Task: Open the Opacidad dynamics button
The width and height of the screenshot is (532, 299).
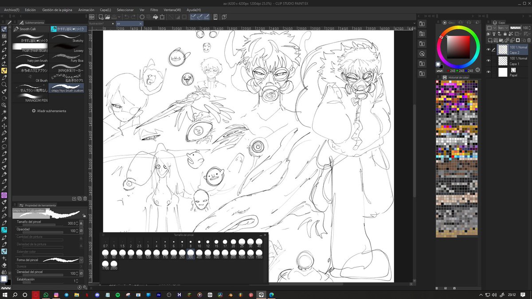Action: tap(81, 231)
